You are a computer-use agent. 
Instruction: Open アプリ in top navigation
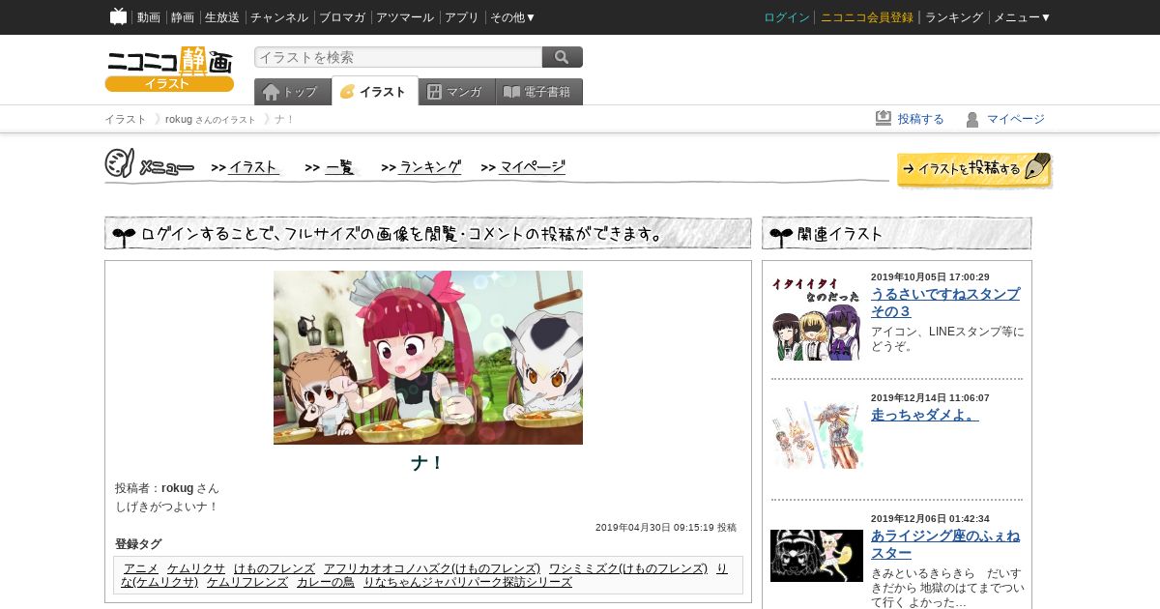(462, 17)
